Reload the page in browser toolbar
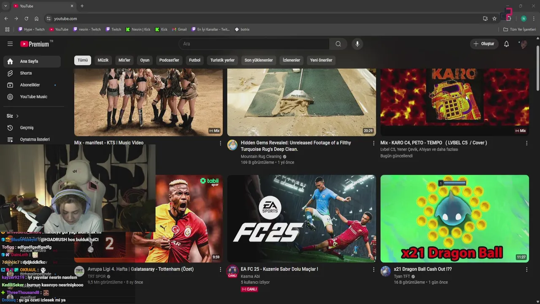The image size is (540, 304). [26, 19]
